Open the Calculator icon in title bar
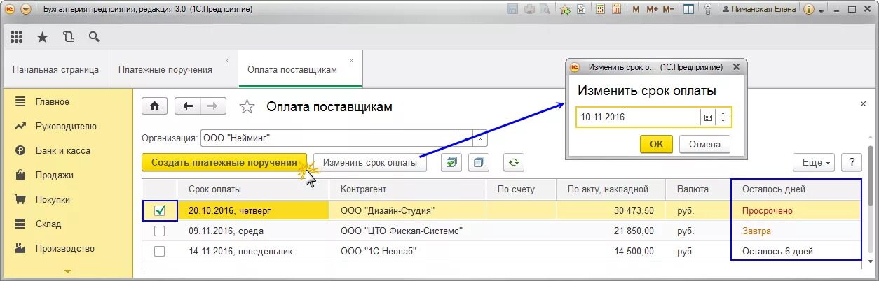 pyautogui.click(x=601, y=10)
